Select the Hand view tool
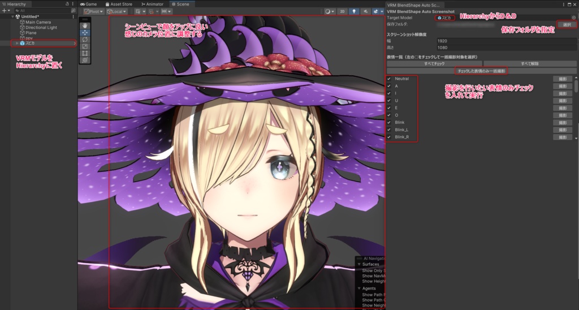Image resolution: width=579 pixels, height=310 pixels. pyautogui.click(x=85, y=25)
